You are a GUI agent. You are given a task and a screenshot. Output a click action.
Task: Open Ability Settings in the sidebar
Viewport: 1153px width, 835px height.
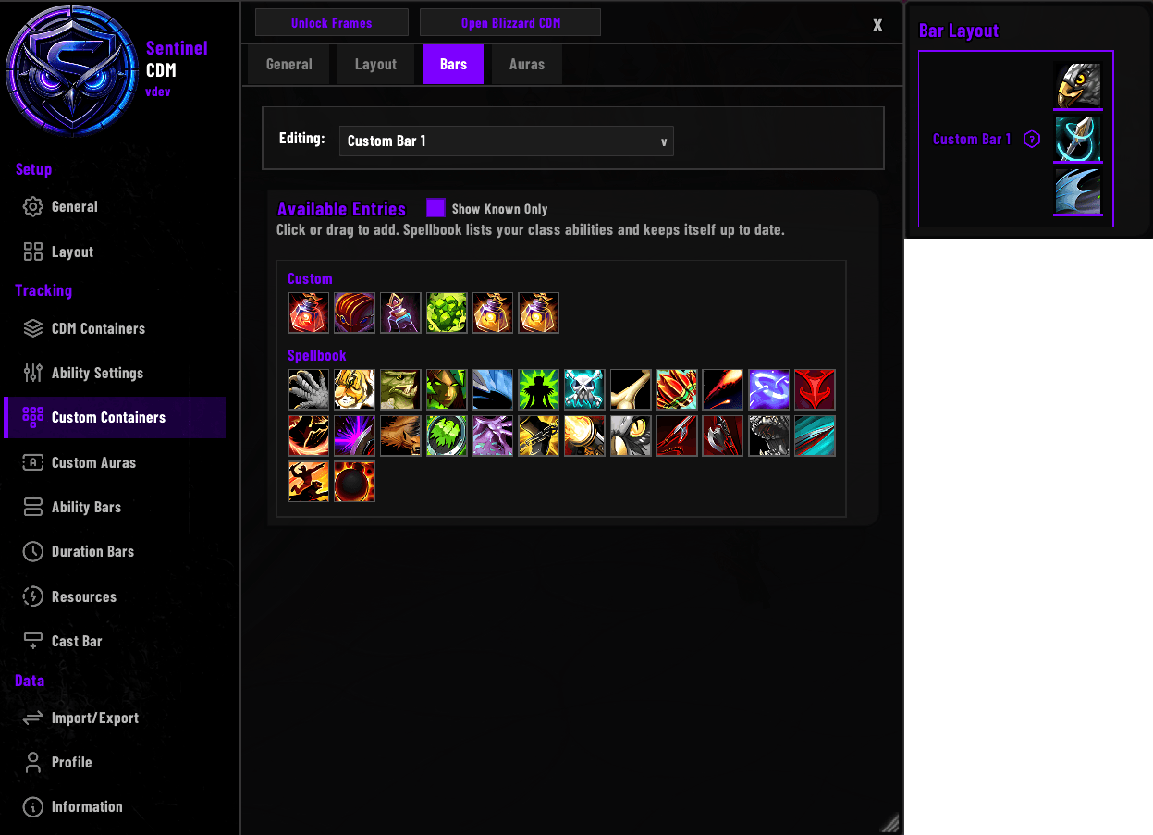coord(115,373)
